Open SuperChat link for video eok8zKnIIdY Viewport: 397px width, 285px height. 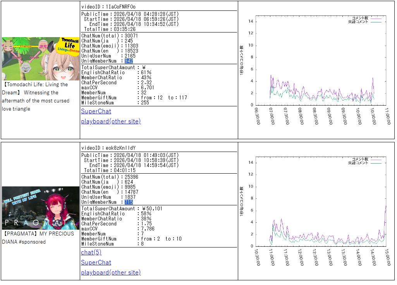[96, 263]
